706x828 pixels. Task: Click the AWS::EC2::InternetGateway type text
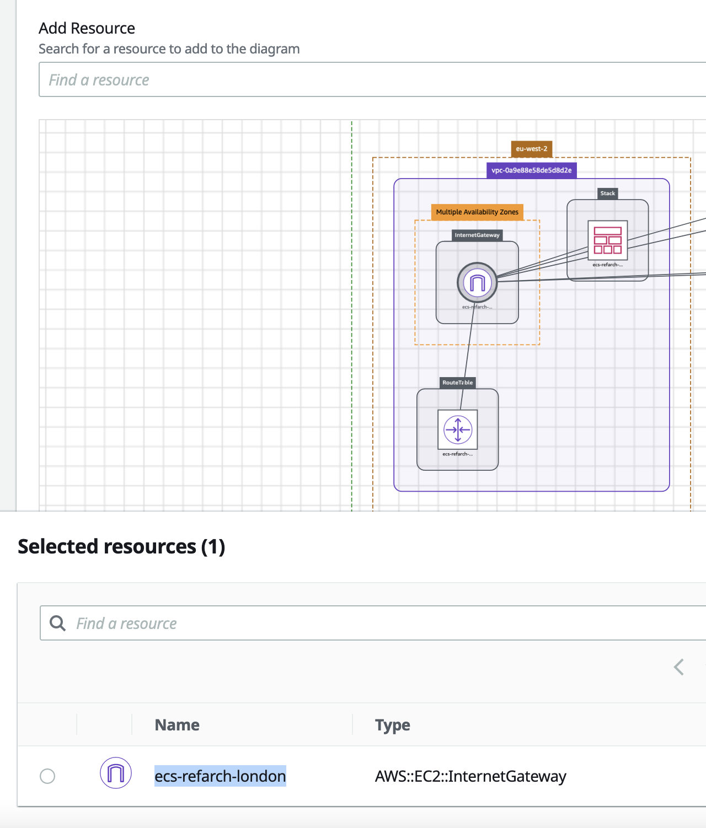[470, 776]
